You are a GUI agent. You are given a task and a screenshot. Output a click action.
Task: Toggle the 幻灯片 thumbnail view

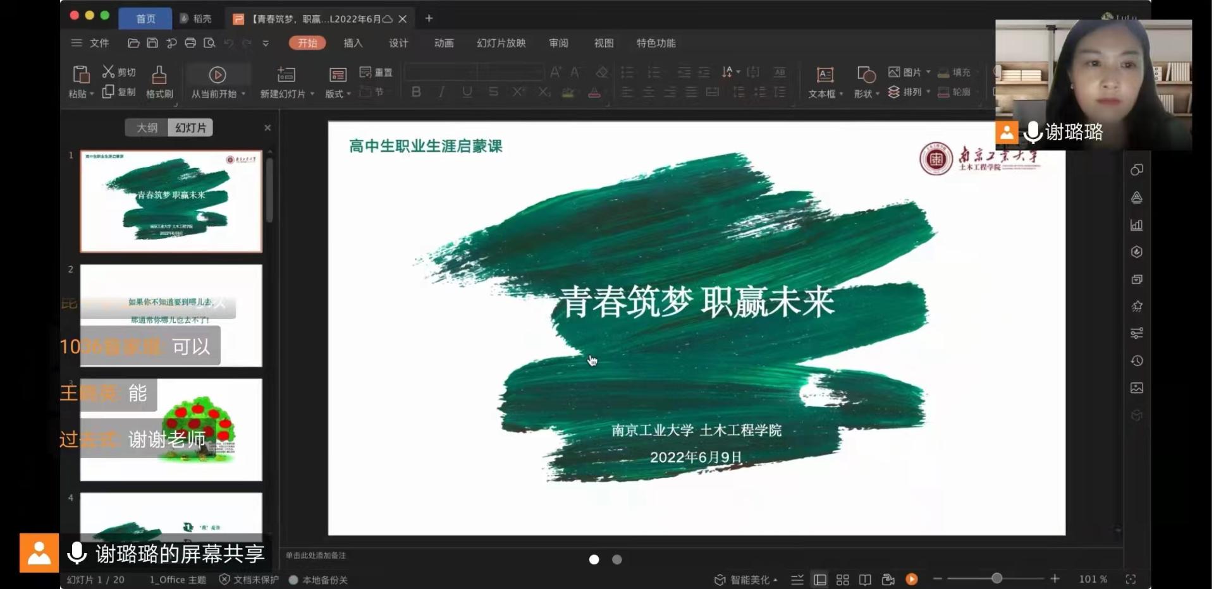pos(190,128)
